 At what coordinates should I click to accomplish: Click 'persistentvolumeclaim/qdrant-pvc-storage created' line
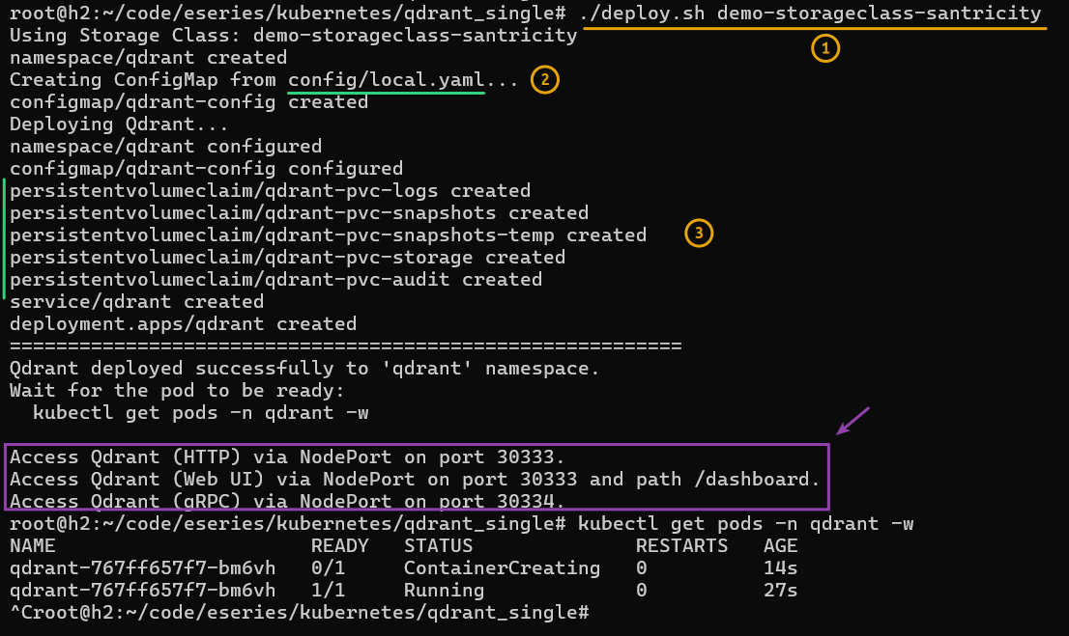coord(287,258)
